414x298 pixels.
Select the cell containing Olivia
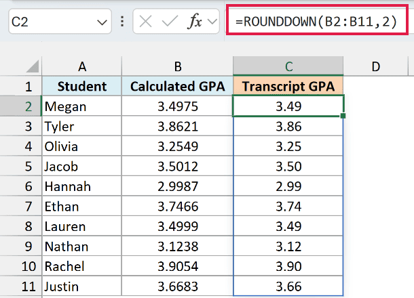[82, 146]
